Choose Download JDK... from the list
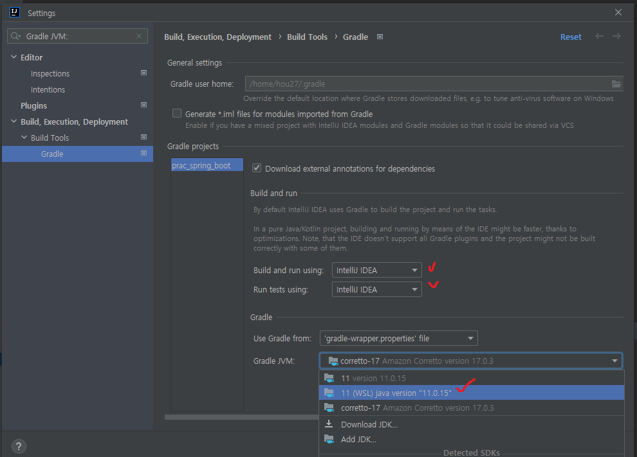Screen dimensions: 637x457 pyautogui.click(x=471, y=424)
